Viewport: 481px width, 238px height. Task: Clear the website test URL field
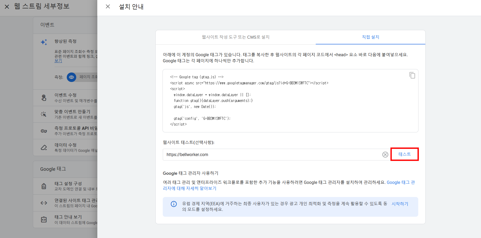(x=385, y=154)
